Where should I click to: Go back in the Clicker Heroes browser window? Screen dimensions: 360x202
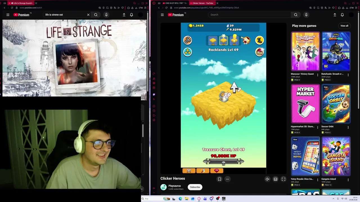click(x=159, y=8)
